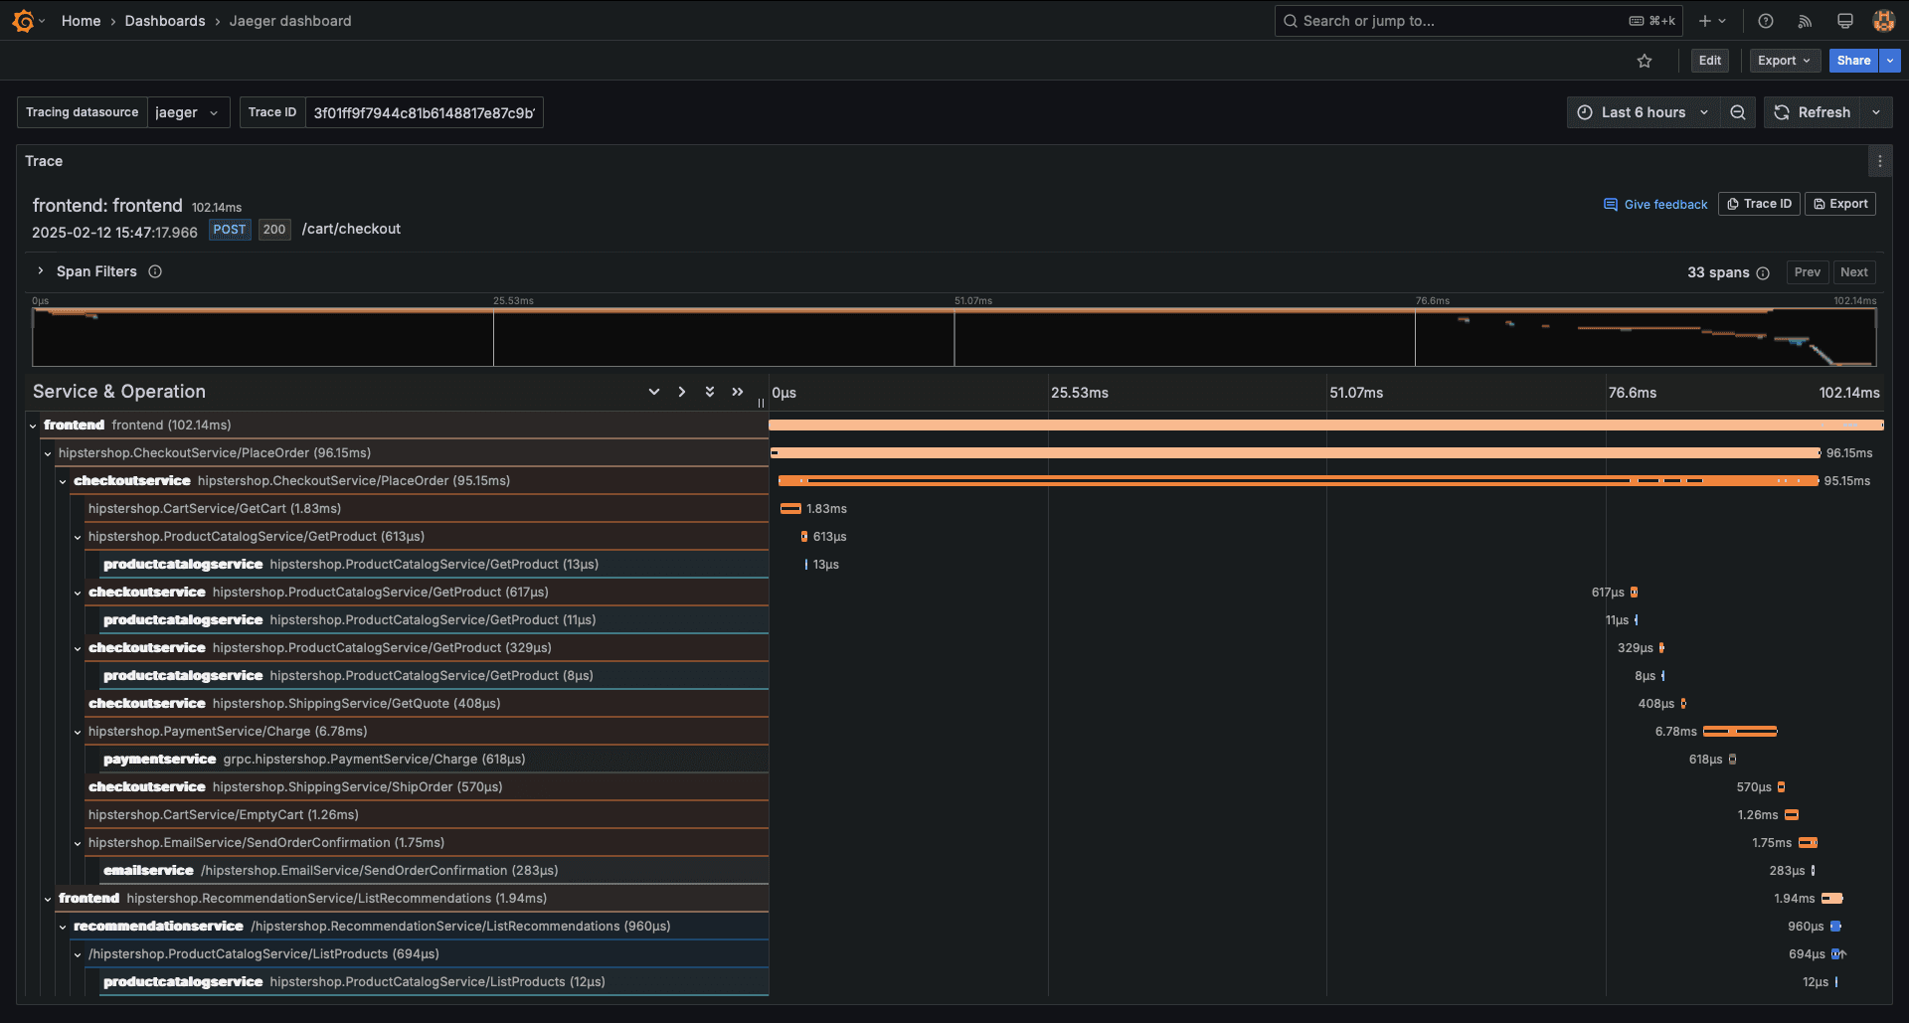Click Jaeger dashboard breadcrumb
This screenshot has height=1023, width=1909.
pyautogui.click(x=290, y=21)
